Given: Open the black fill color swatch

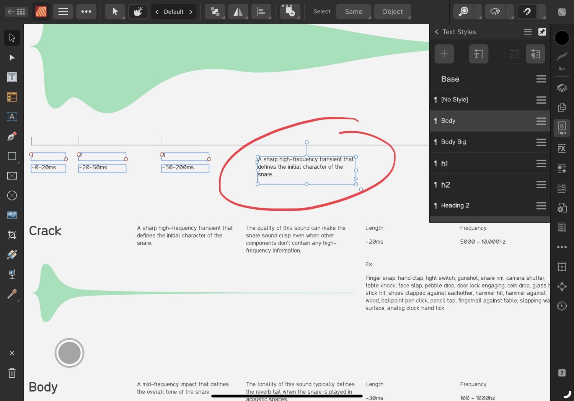Looking at the screenshot, I should [x=562, y=38].
